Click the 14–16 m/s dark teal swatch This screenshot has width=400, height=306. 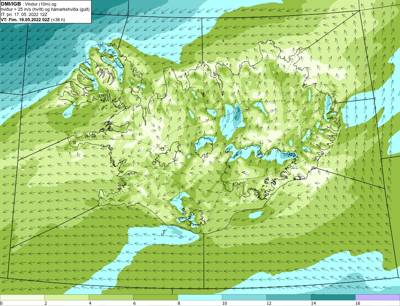click(x=333, y=297)
